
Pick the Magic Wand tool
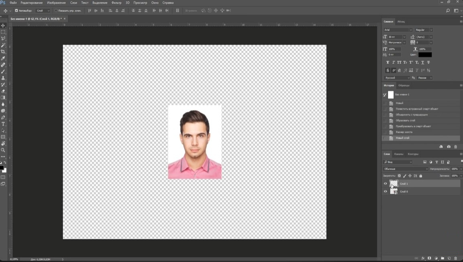3,45
